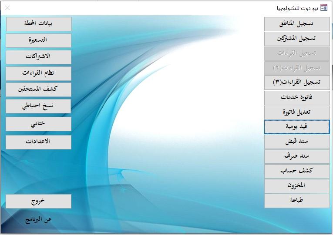The width and height of the screenshot is (333, 235).
Task: Select تعديل فاتورة button
Action: pos(297,113)
